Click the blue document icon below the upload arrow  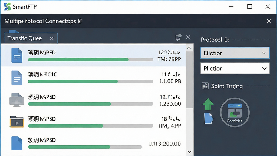point(209,118)
